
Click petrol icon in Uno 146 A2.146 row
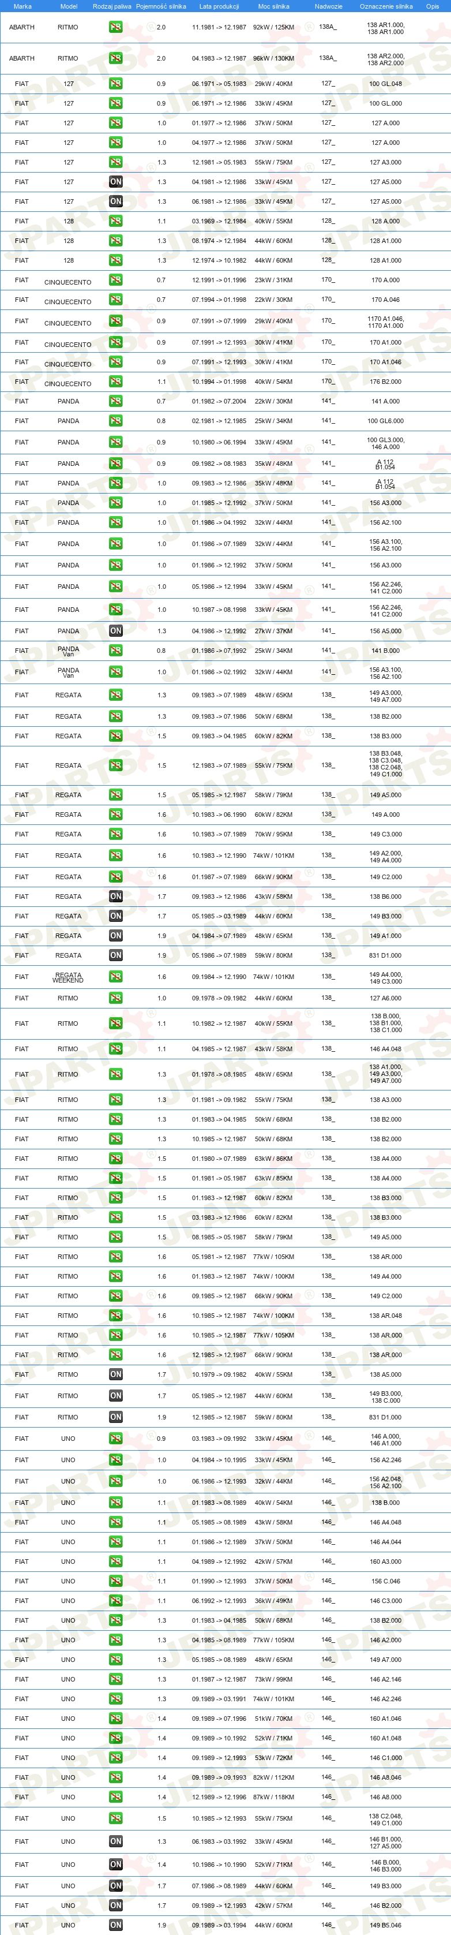[115, 1679]
